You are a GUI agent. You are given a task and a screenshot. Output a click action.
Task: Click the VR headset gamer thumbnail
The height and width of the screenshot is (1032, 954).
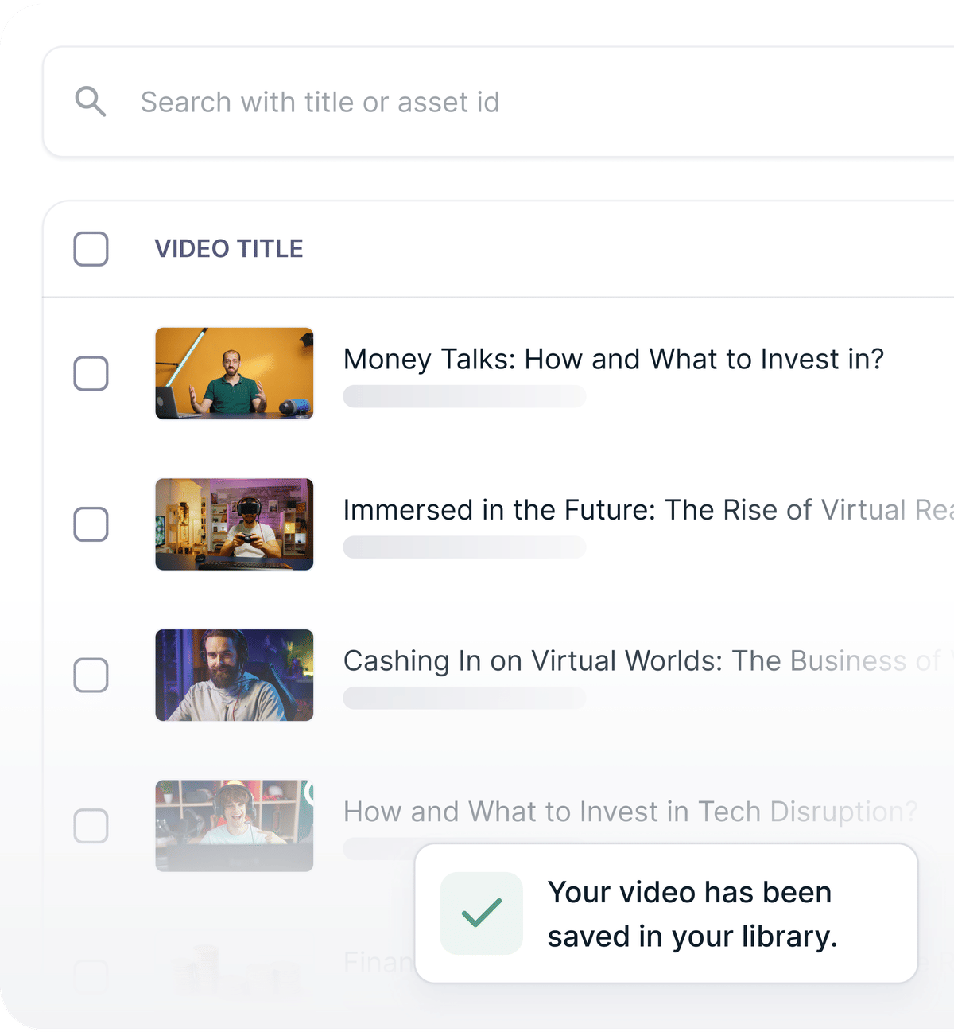(x=234, y=524)
